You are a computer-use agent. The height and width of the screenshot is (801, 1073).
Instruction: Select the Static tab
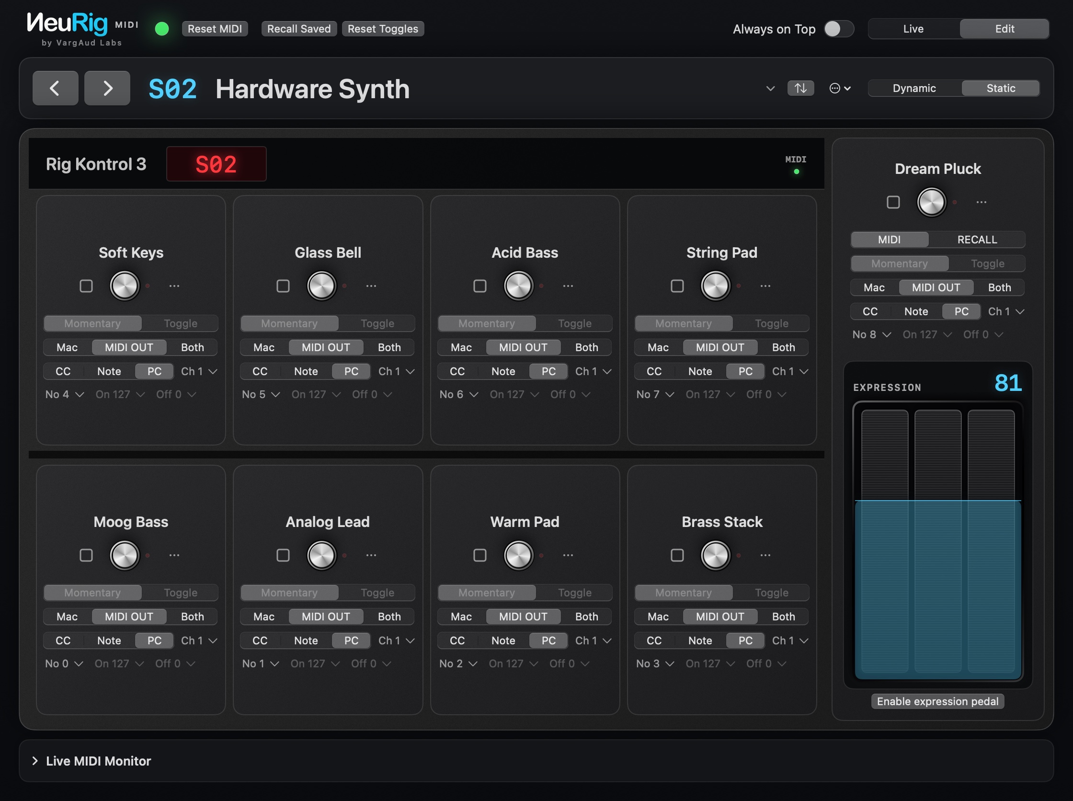pos(1001,88)
